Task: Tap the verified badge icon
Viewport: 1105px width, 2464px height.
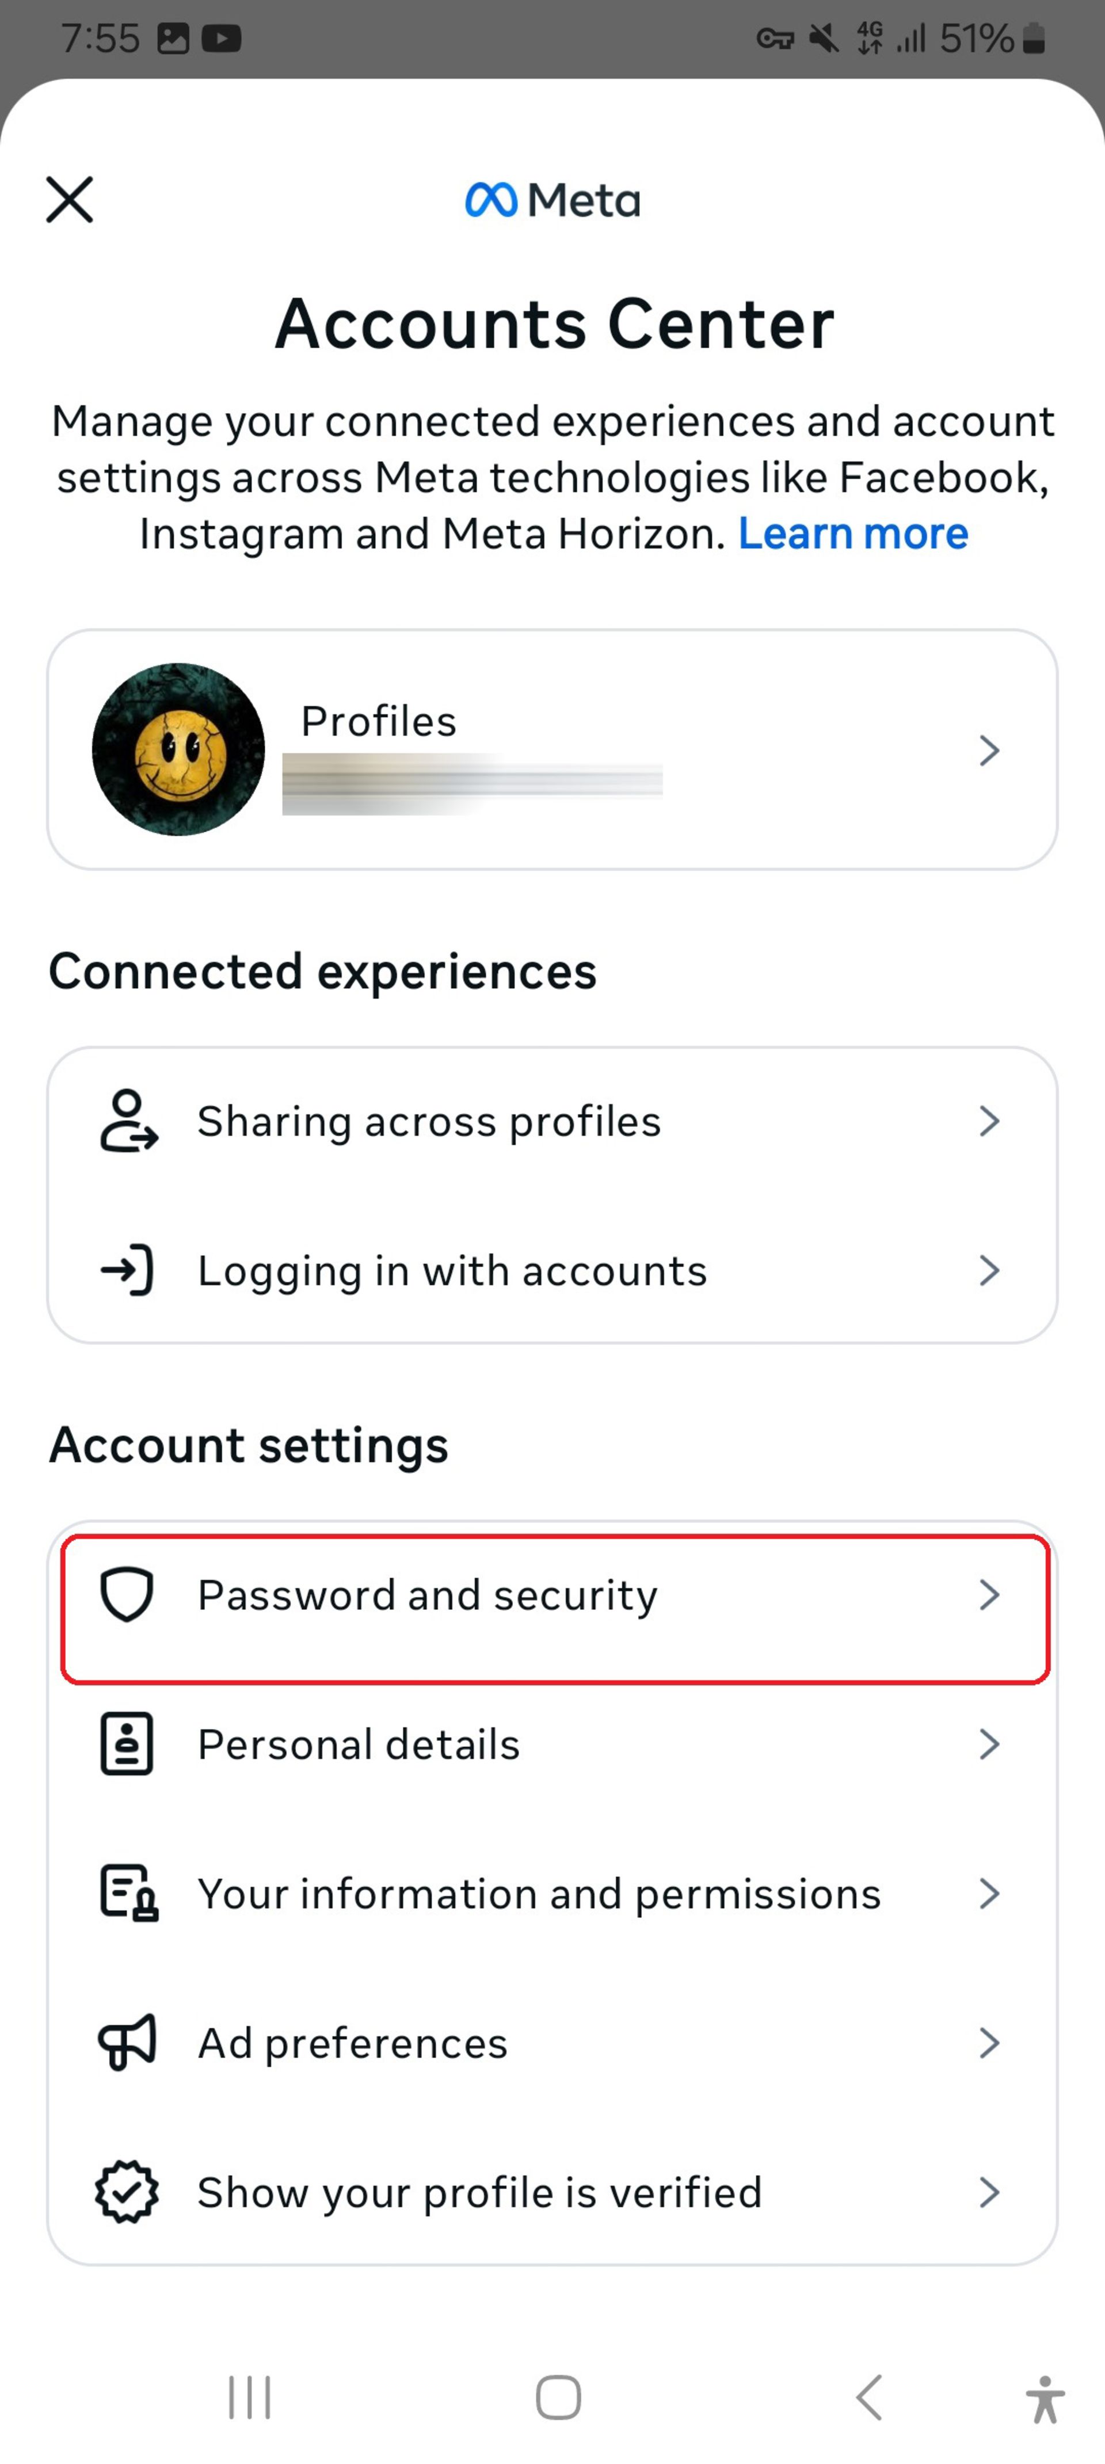Action: 127,2191
